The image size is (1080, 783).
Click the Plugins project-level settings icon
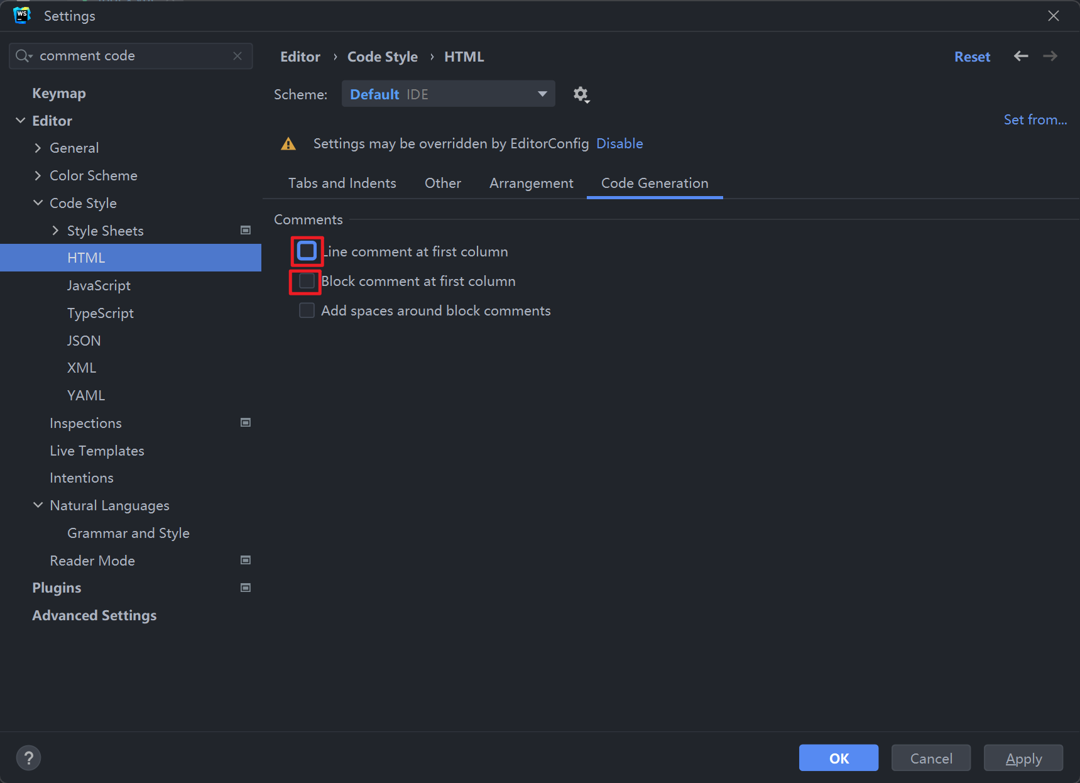click(246, 588)
